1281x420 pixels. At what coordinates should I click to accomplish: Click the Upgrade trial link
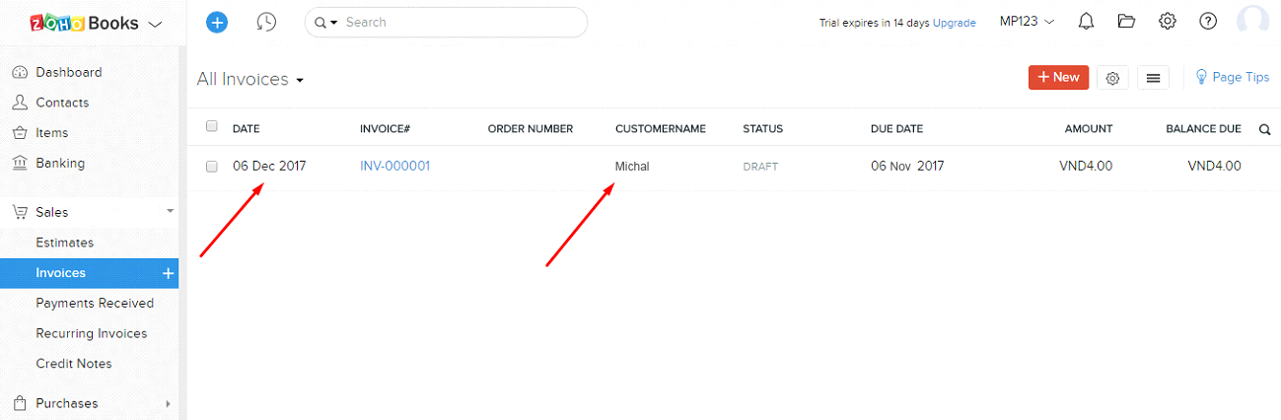tap(954, 23)
